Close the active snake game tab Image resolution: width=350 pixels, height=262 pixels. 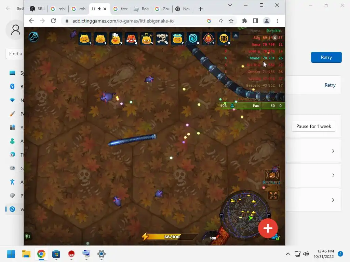[x=105, y=9]
